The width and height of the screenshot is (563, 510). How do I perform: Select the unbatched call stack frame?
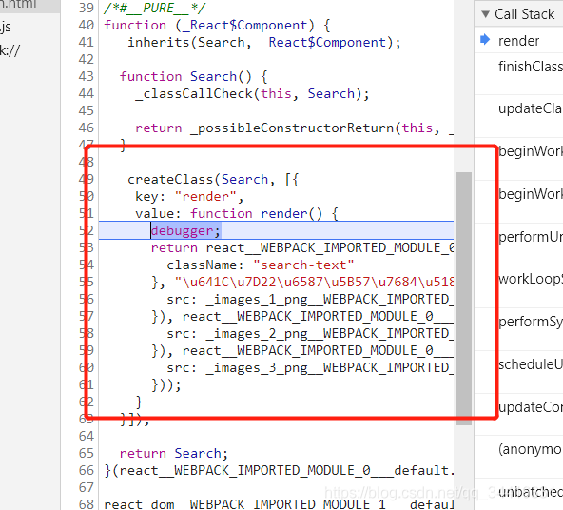point(531,491)
